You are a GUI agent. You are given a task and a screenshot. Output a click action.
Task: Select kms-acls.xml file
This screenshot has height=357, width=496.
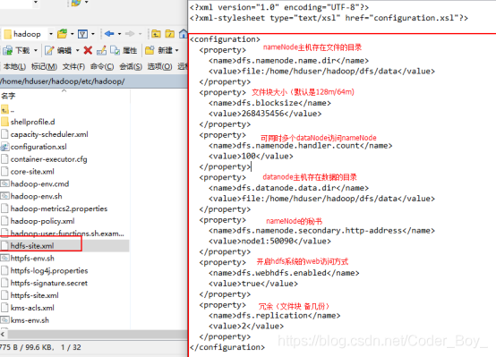click(28, 308)
